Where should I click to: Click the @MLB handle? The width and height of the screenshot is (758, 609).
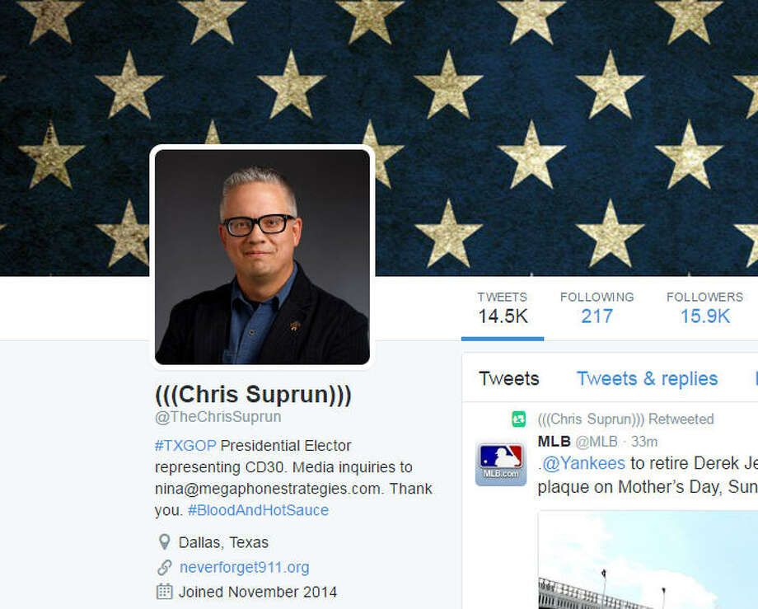pyautogui.click(x=597, y=441)
